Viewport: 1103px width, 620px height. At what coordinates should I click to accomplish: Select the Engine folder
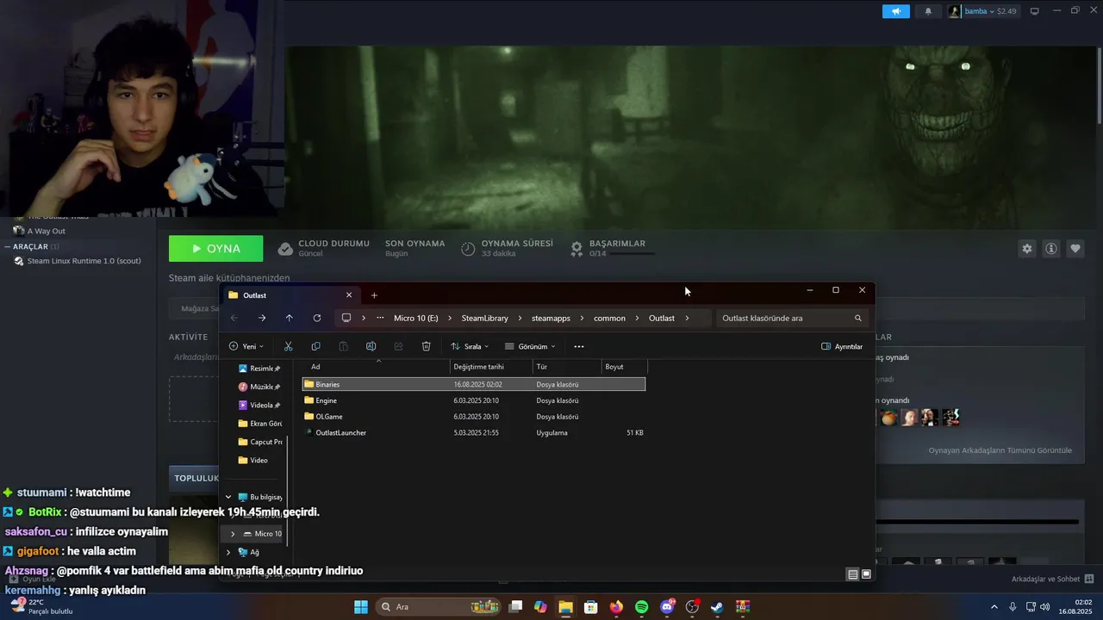click(473, 400)
